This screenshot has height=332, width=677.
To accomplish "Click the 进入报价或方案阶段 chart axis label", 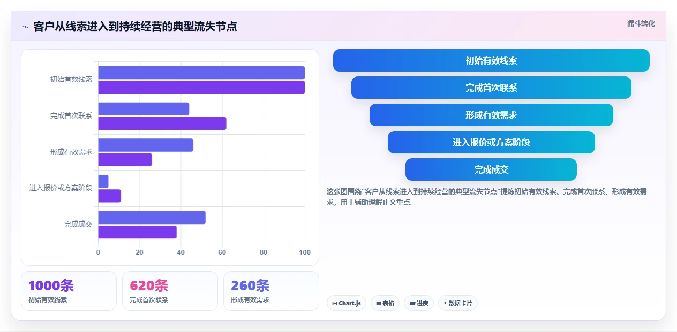I will [61, 188].
